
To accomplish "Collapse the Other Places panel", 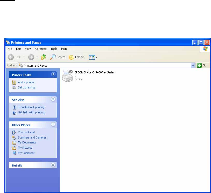I will 53,125.
